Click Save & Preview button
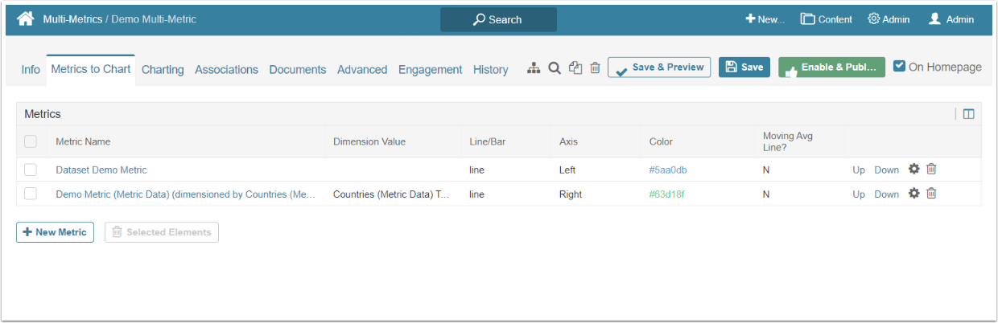 click(x=659, y=67)
